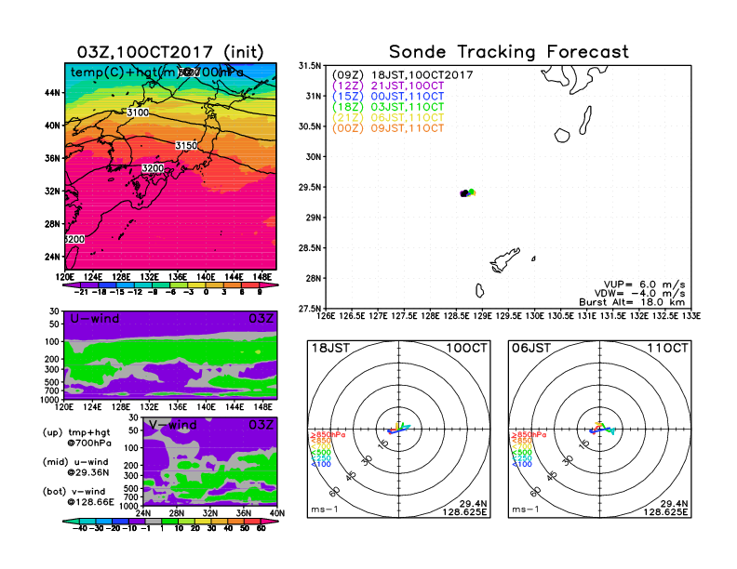
Task: Select the "45" ring label in the 06JST hodograph
Action: (552, 476)
